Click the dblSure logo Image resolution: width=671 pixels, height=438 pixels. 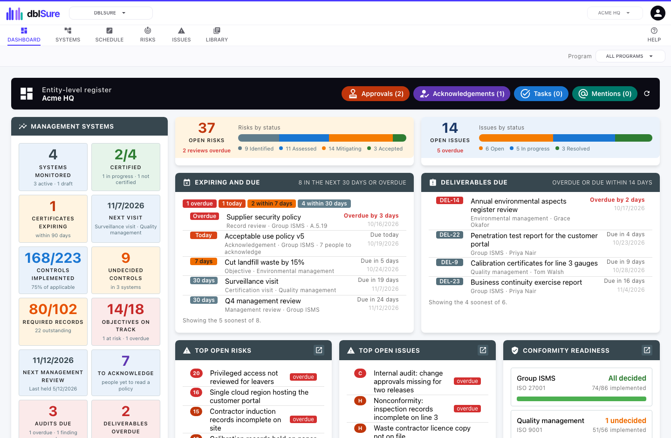(33, 14)
